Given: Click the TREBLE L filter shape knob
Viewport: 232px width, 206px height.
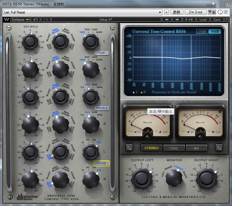Looking at the screenshot, I should tap(60, 97).
